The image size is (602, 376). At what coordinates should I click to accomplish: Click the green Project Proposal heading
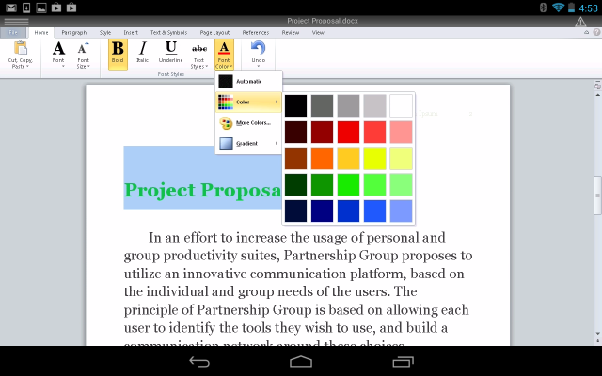click(x=203, y=190)
